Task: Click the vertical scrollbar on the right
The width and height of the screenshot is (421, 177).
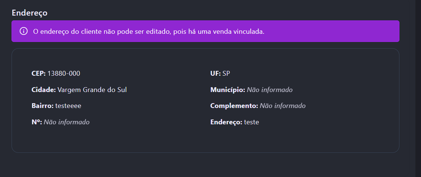Action: 418,88
